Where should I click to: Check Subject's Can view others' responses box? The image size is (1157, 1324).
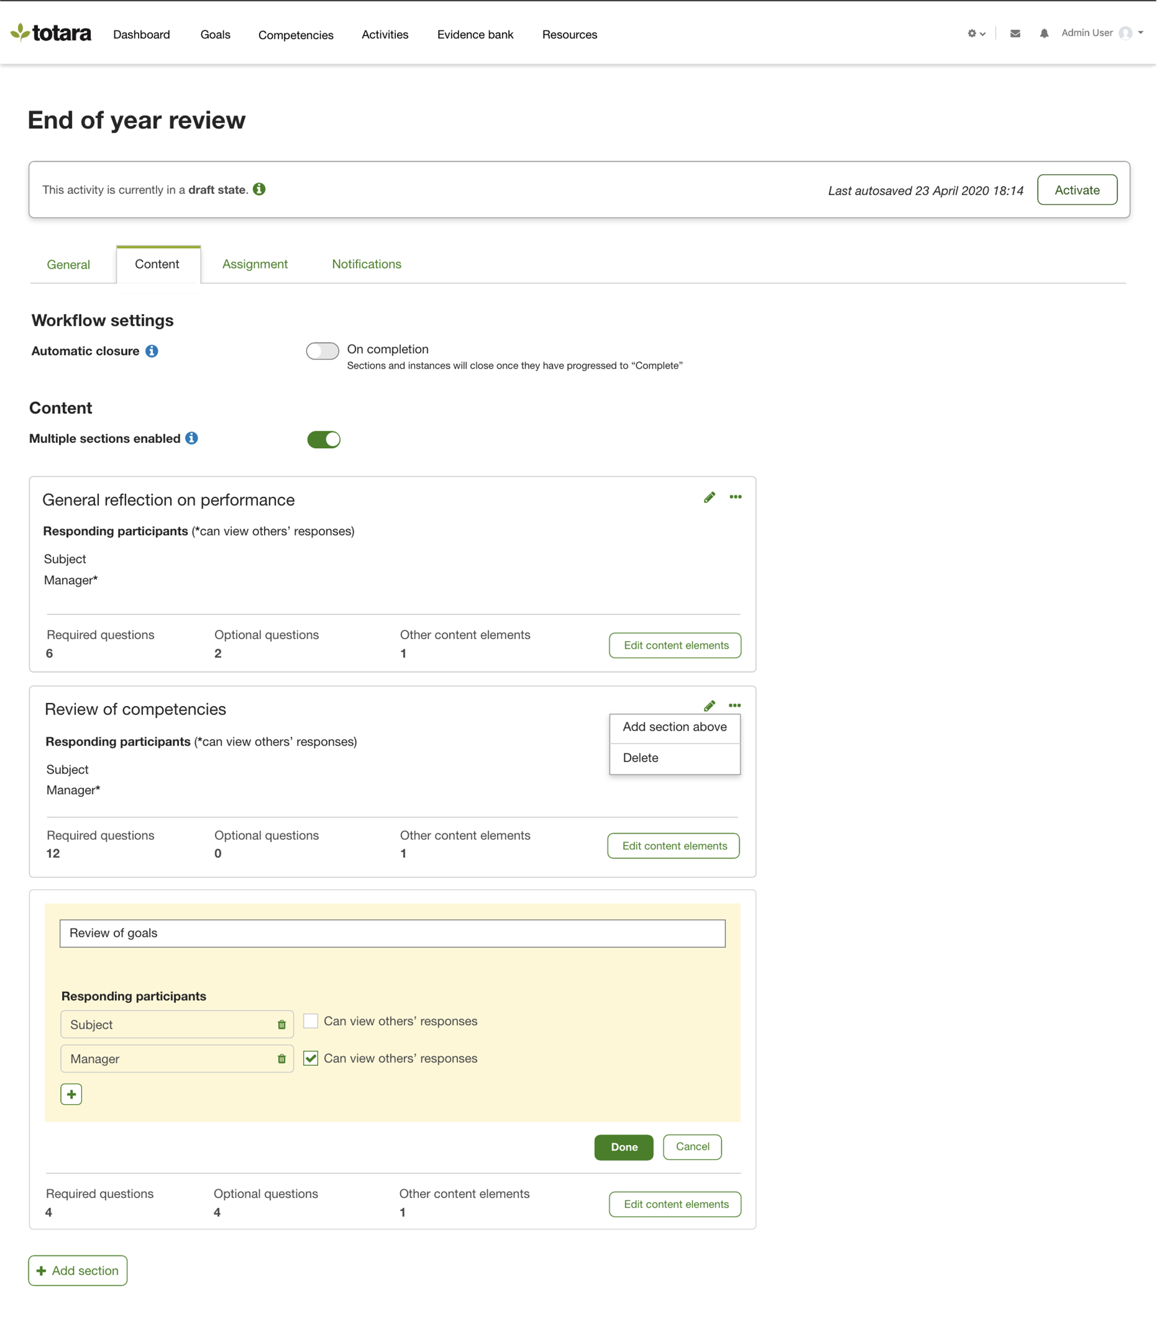point(310,1021)
